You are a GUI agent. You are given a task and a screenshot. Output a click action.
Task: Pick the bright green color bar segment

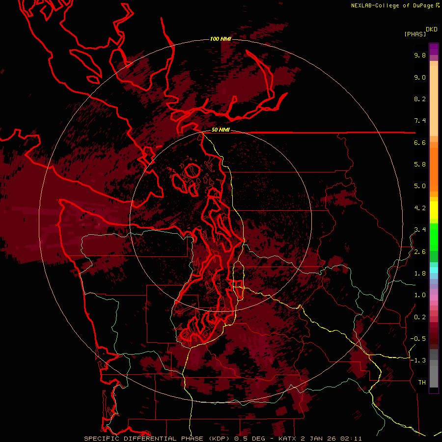[x=434, y=237]
